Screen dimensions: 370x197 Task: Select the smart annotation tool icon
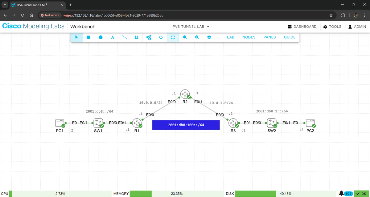[x=137, y=37]
